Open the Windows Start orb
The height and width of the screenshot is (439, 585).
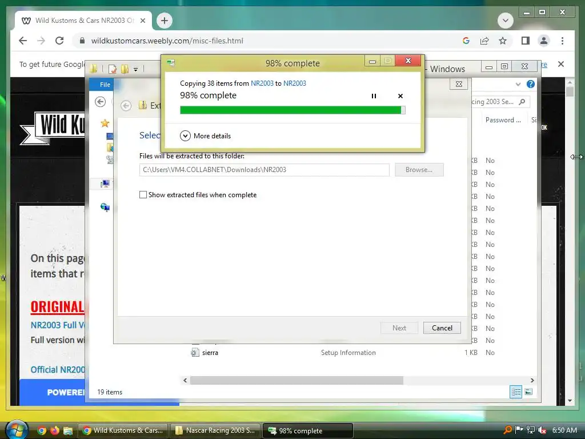pos(17,430)
